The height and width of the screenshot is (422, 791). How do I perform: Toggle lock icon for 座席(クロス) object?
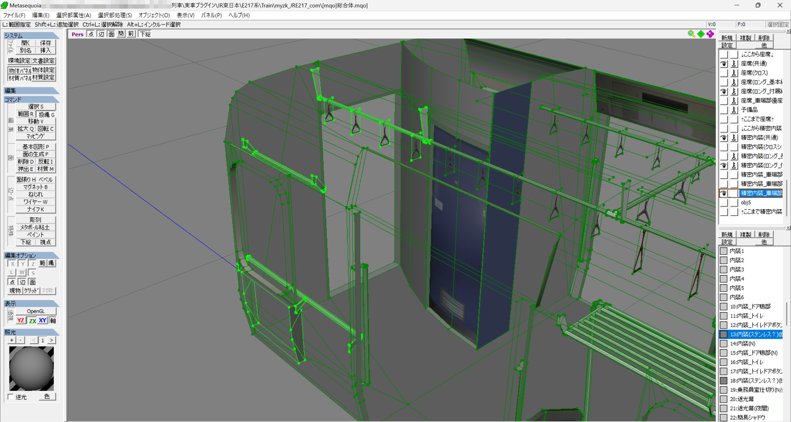734,73
